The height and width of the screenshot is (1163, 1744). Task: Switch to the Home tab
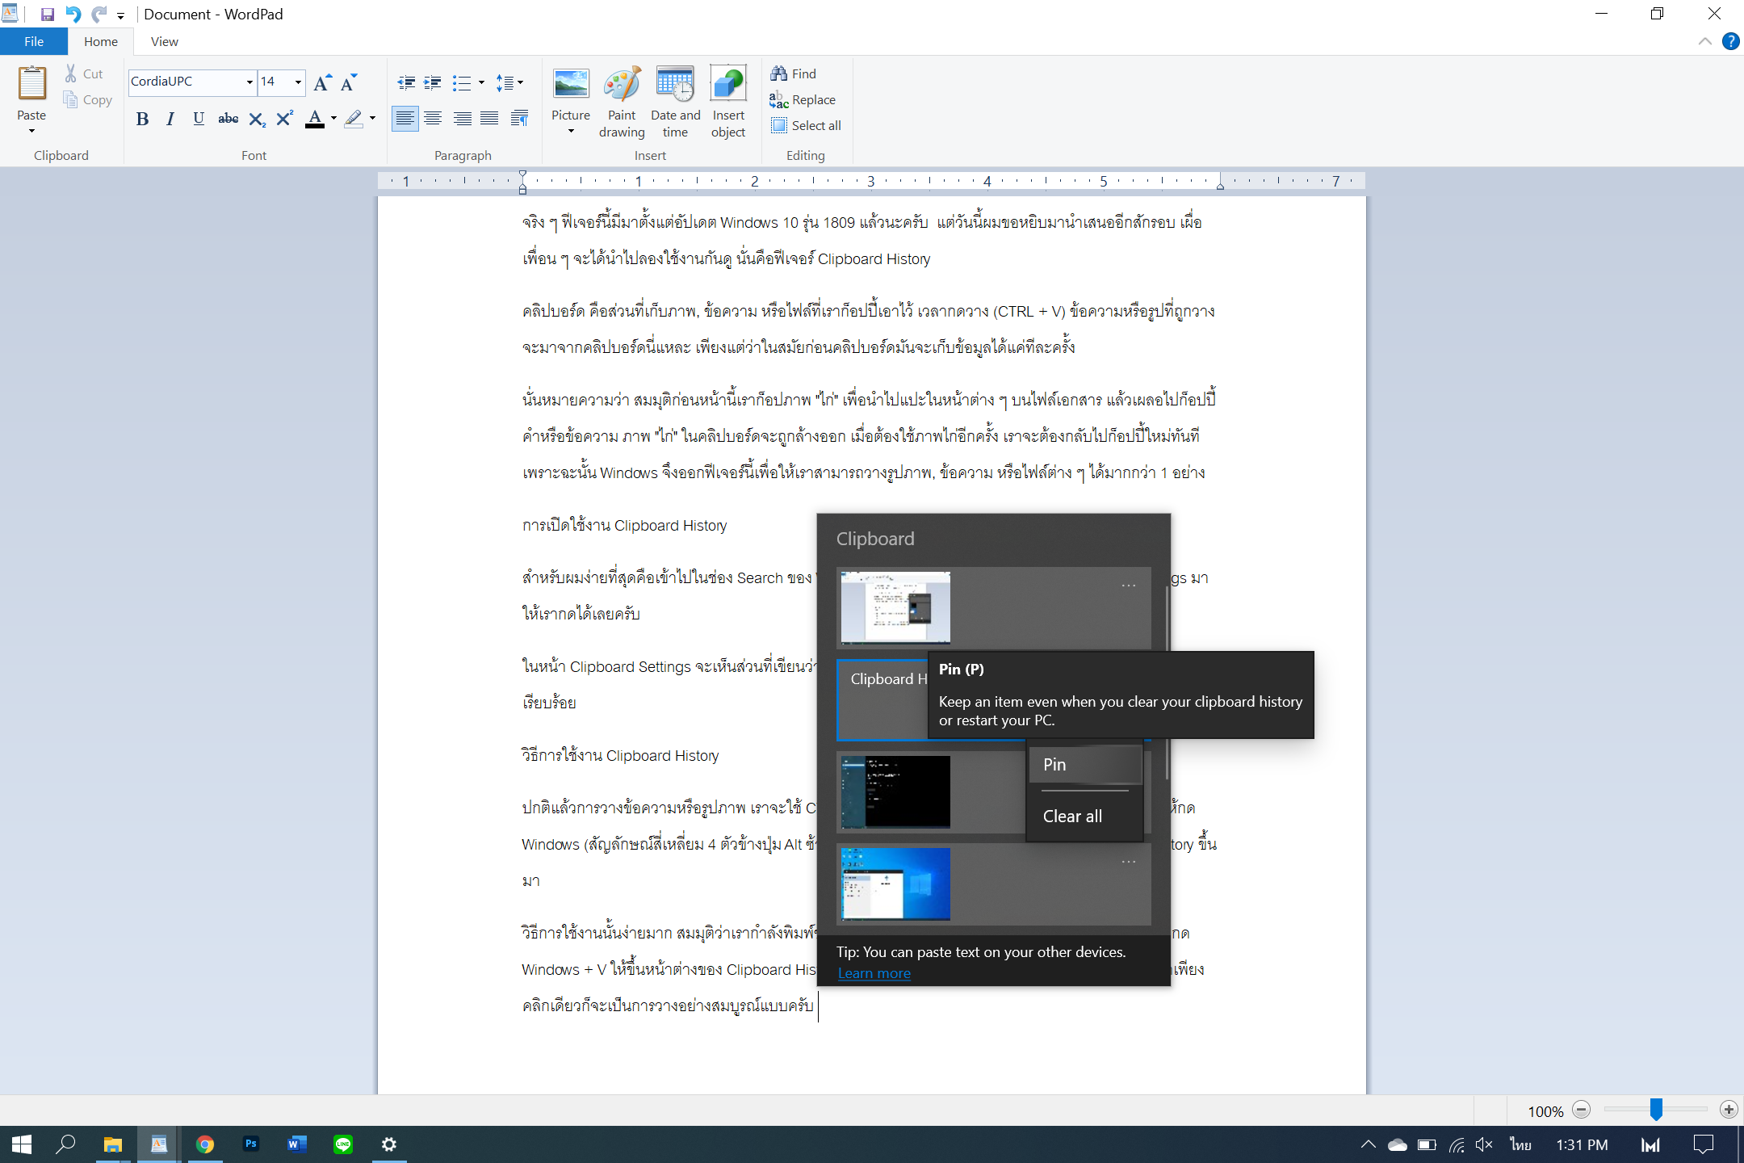[x=101, y=41]
